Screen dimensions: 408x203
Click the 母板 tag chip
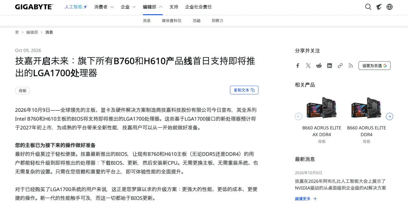pos(23,91)
